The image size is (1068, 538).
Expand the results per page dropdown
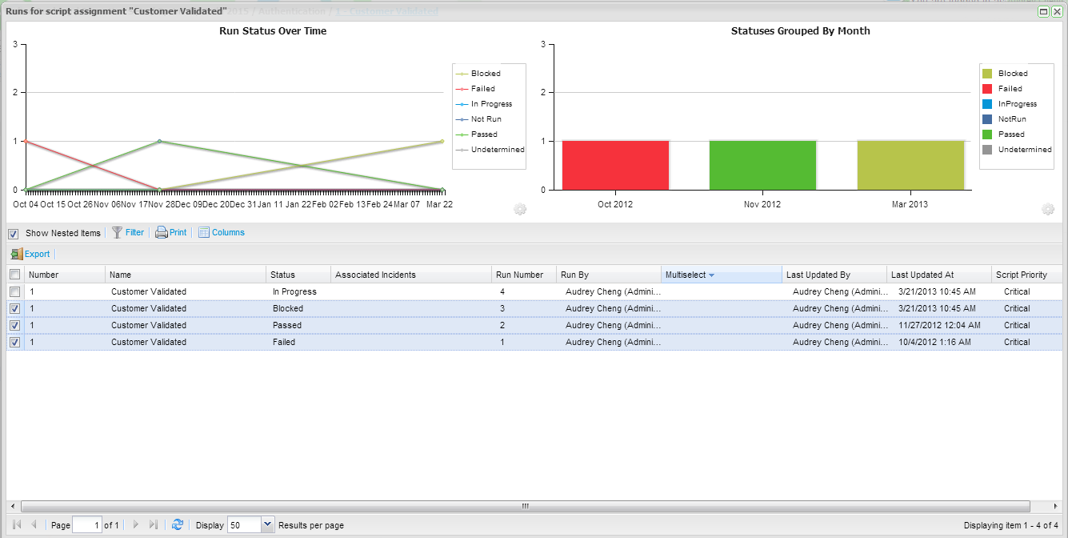point(267,525)
